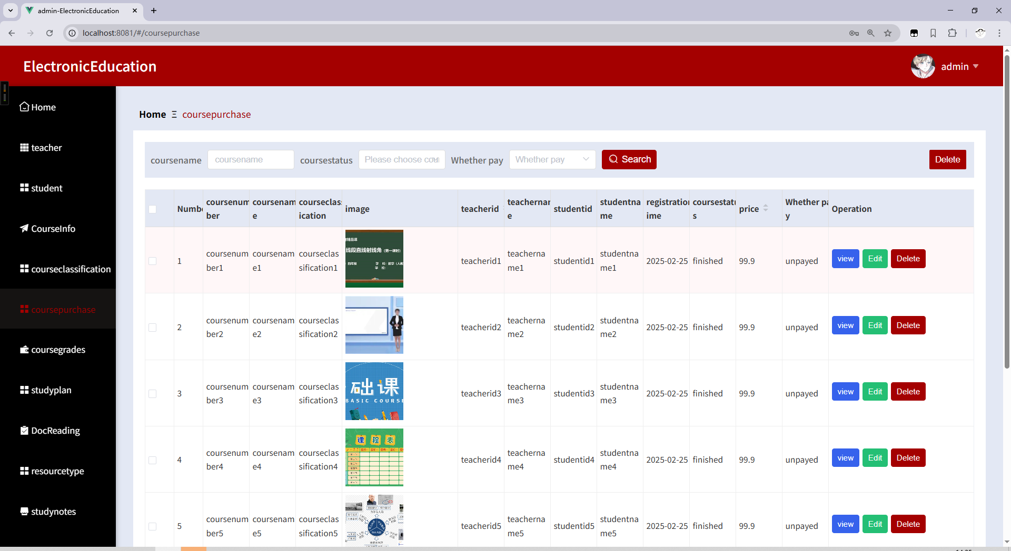Click the browser reload icon
Screen dimensions: 1011x551
pos(49,33)
